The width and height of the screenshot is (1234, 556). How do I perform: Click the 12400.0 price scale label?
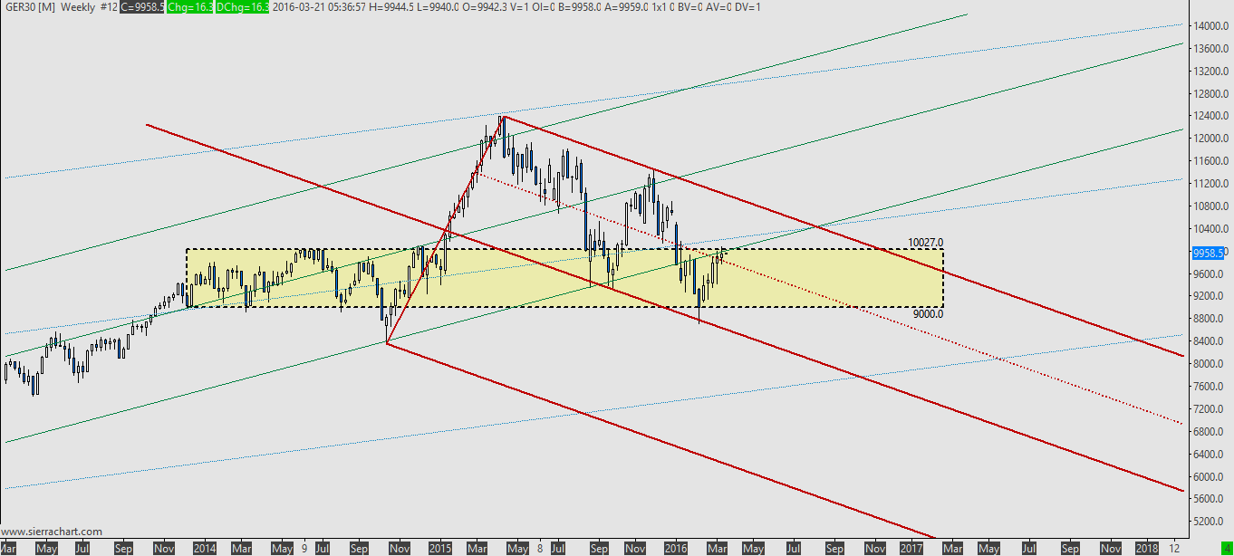pos(1210,116)
